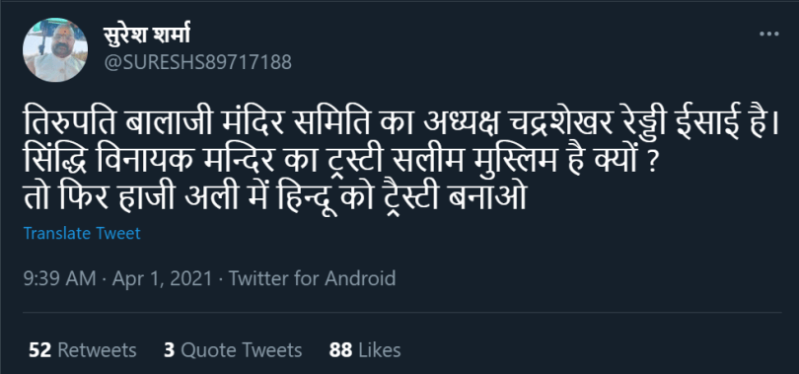The height and width of the screenshot is (374, 799).
Task: Click the number 88 before Likes
Action: pos(341,350)
